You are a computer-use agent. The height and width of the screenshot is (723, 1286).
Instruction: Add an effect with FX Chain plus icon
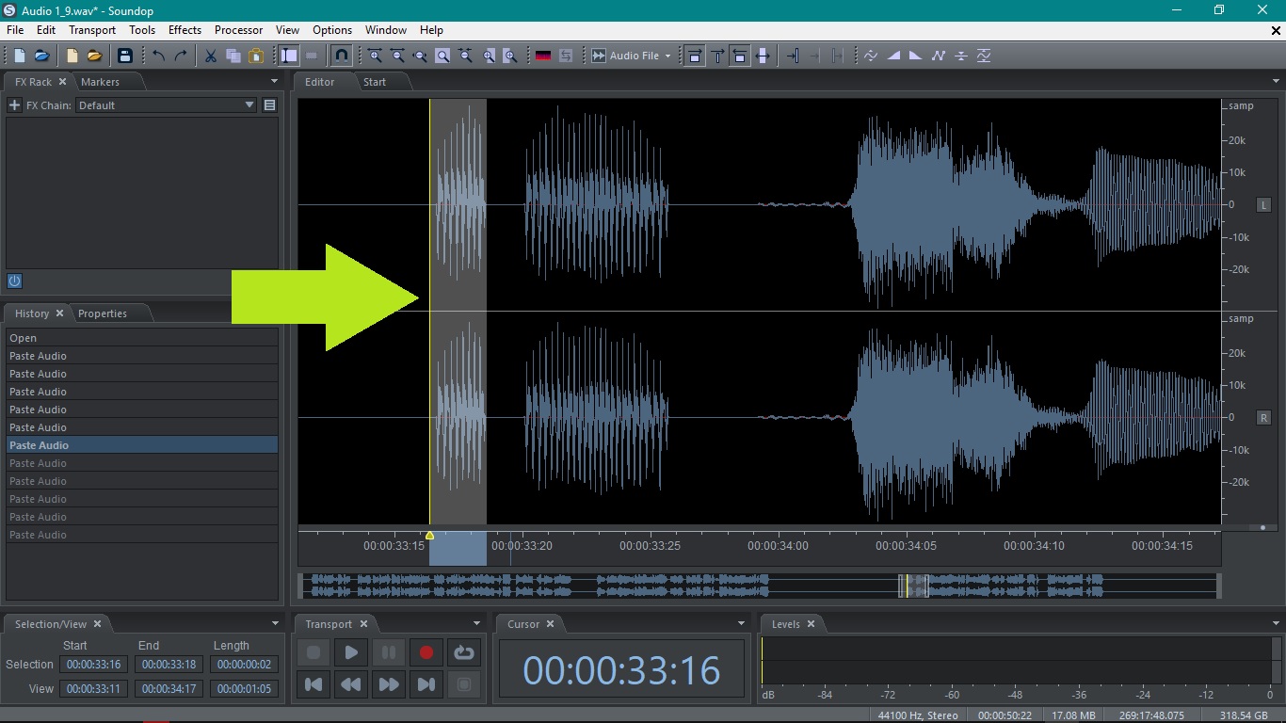coord(14,105)
